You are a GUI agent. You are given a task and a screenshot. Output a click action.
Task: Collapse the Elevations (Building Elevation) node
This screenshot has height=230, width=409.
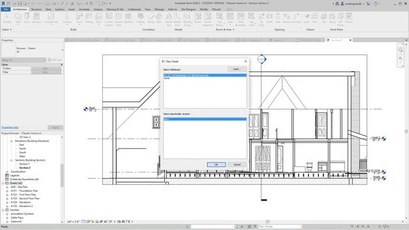tap(12, 141)
